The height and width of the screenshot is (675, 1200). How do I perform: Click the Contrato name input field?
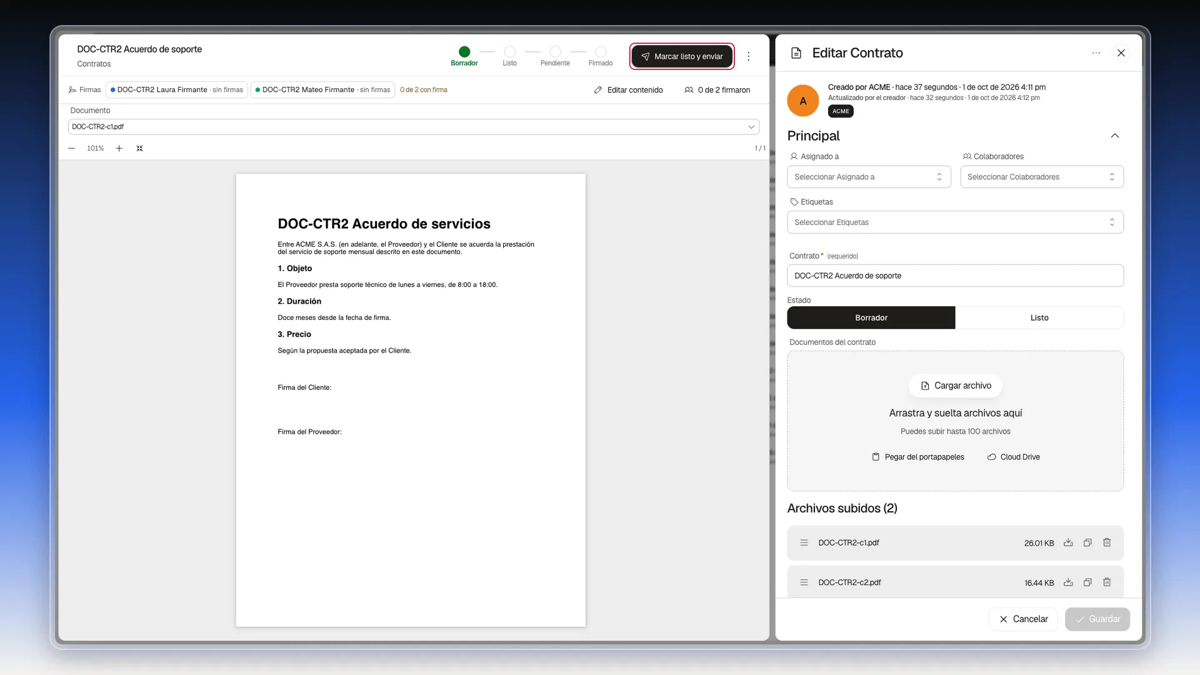click(x=955, y=276)
